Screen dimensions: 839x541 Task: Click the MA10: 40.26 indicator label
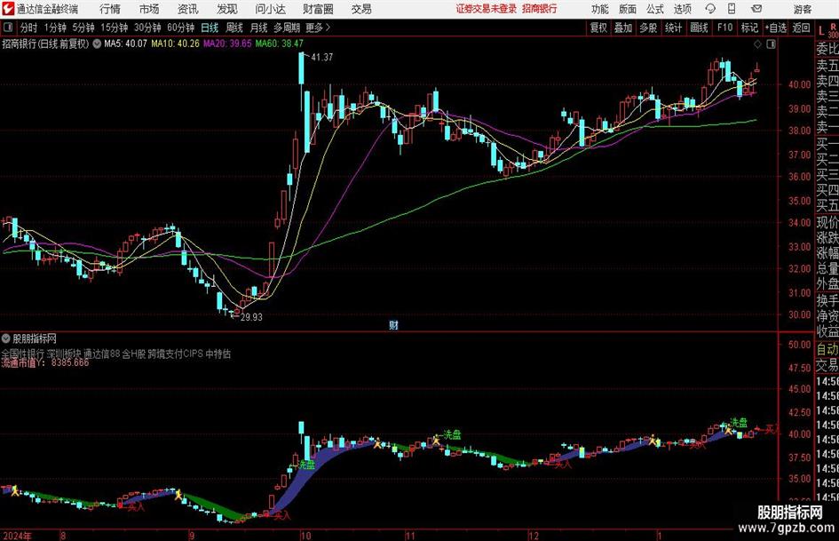(175, 44)
